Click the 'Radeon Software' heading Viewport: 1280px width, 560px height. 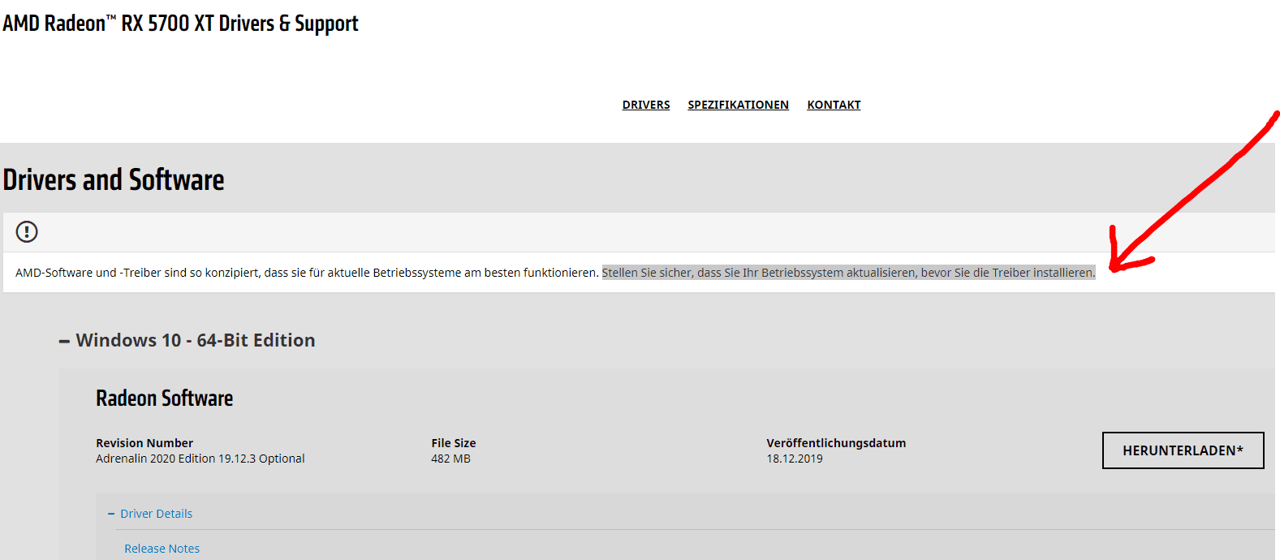point(165,398)
